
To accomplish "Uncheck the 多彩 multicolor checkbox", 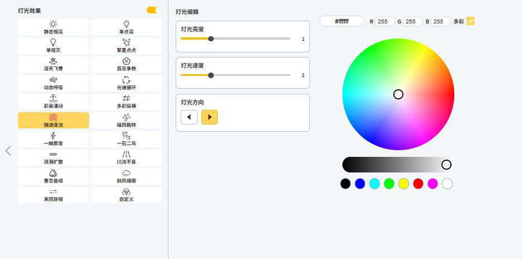I will [x=471, y=21].
